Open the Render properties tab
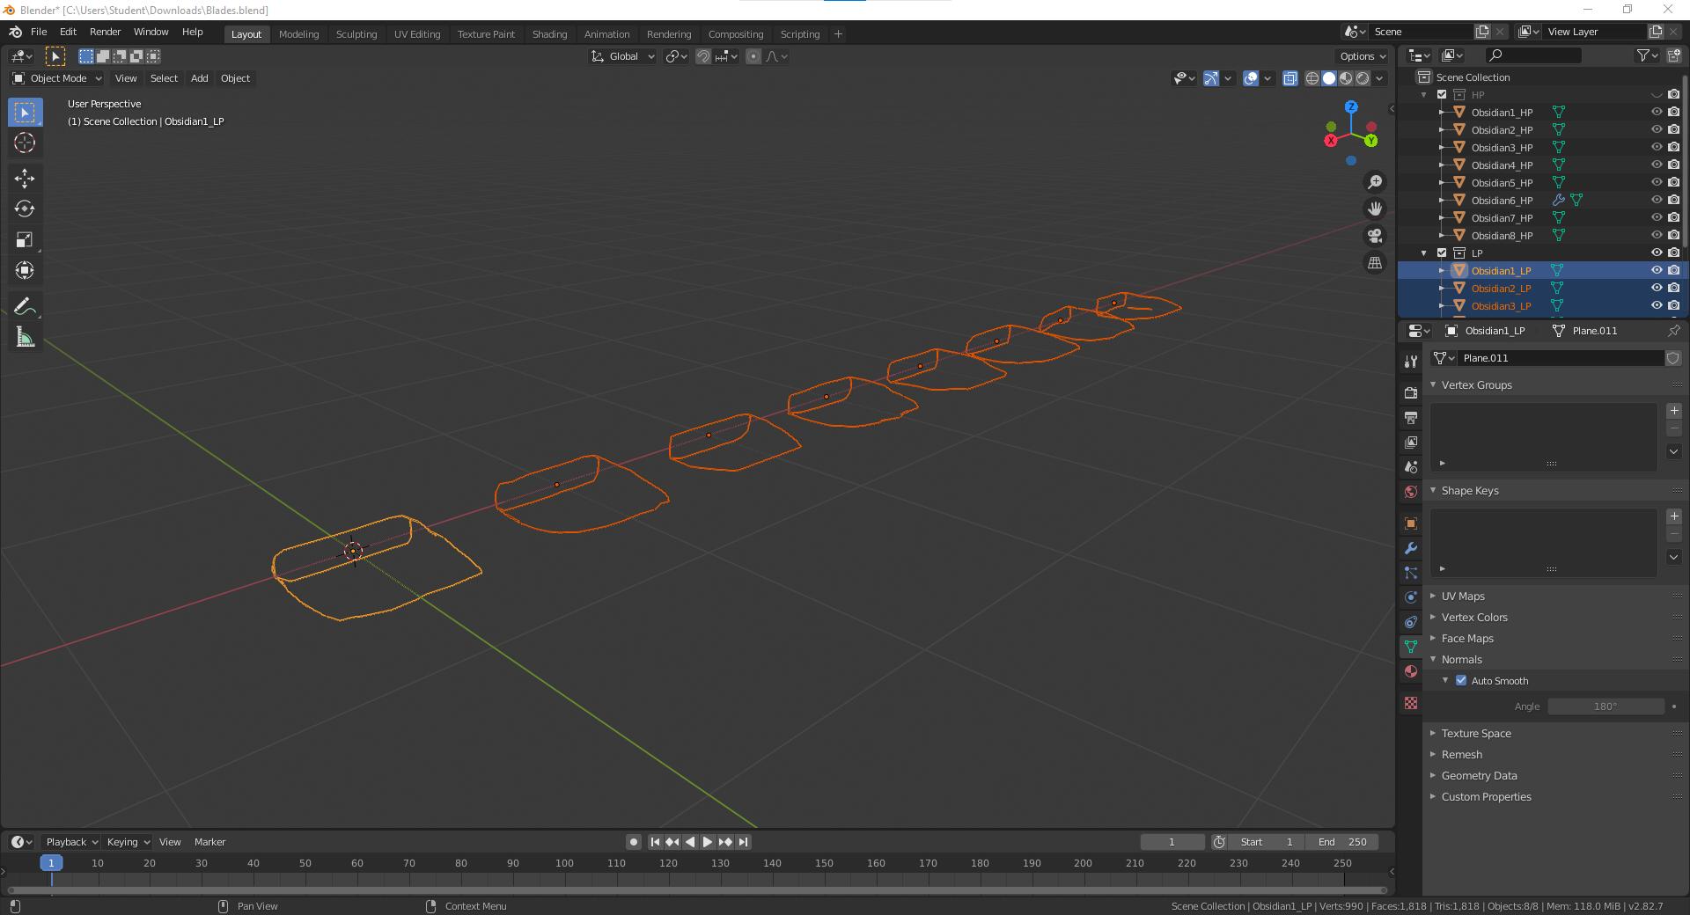1690x915 pixels. pos(1411,392)
